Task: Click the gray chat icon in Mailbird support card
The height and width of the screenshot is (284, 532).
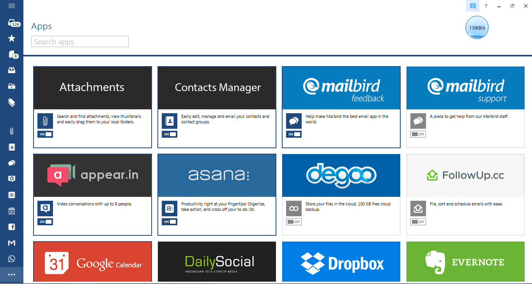Action: click(418, 121)
